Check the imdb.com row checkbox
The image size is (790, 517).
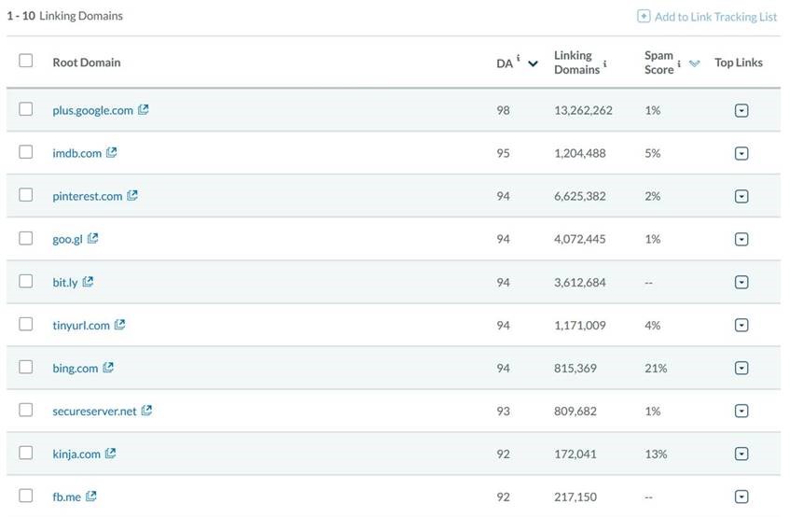pos(26,152)
